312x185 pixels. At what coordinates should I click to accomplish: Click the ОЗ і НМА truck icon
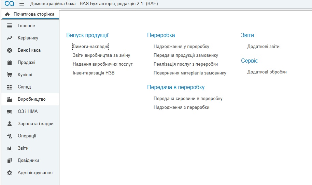click(x=10, y=112)
